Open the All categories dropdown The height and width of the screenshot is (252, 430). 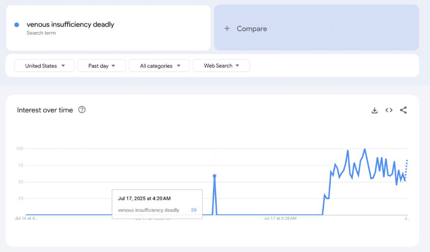pyautogui.click(x=159, y=65)
